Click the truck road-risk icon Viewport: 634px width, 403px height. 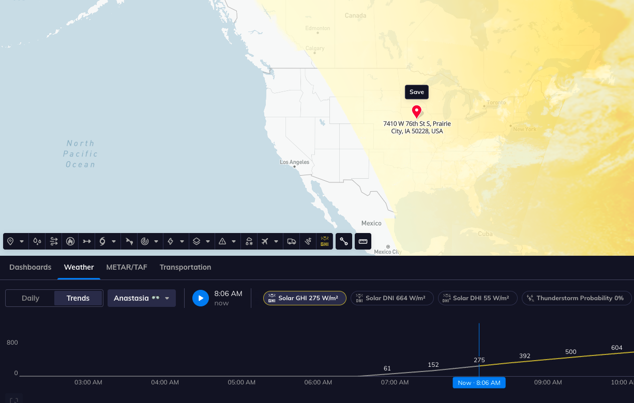click(292, 241)
